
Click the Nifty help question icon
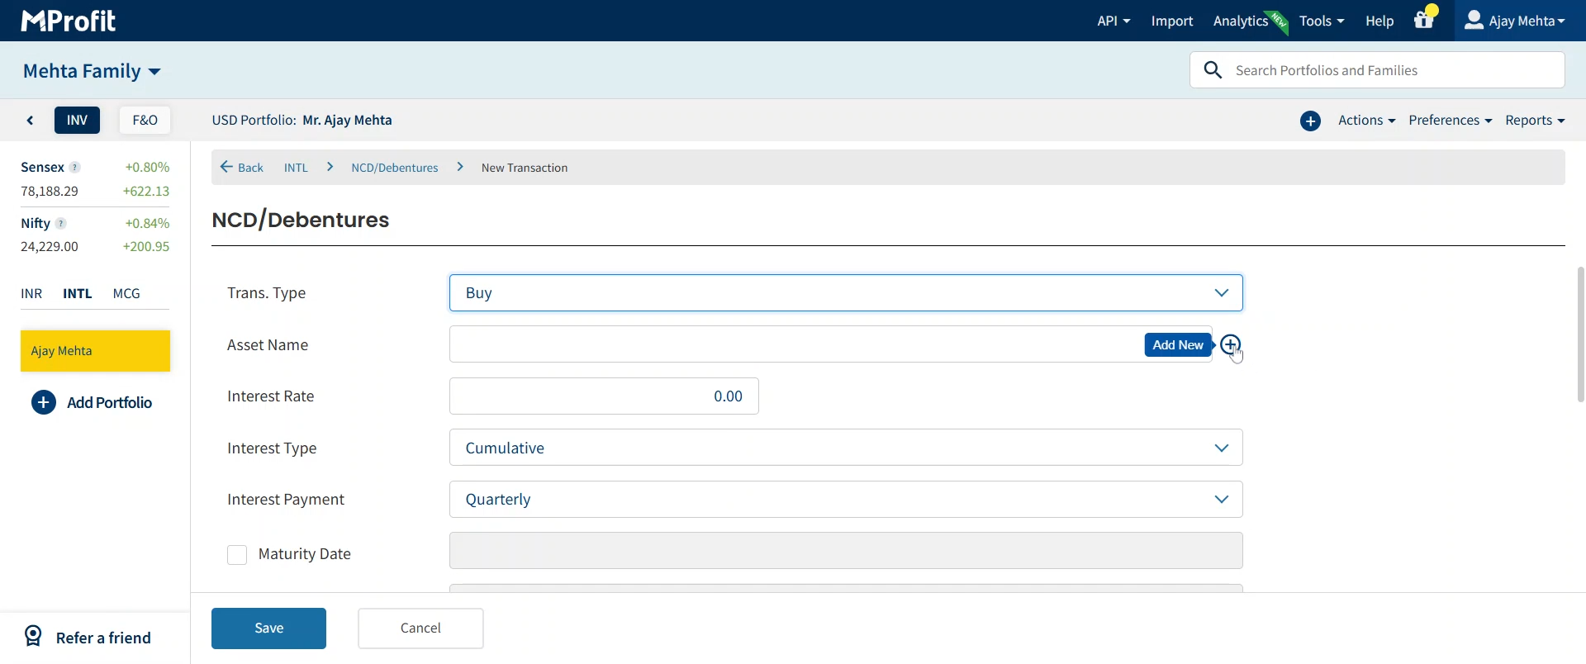click(x=61, y=223)
